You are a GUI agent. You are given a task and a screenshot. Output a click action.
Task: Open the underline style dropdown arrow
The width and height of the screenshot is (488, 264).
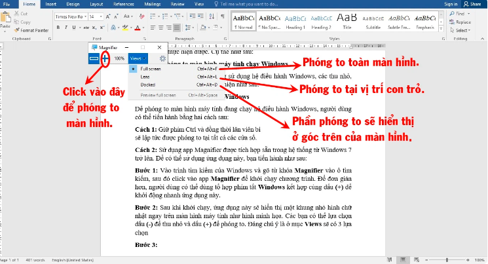(80, 28)
